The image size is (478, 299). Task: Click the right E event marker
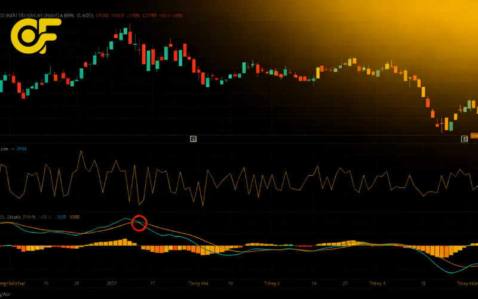pyautogui.click(x=464, y=139)
